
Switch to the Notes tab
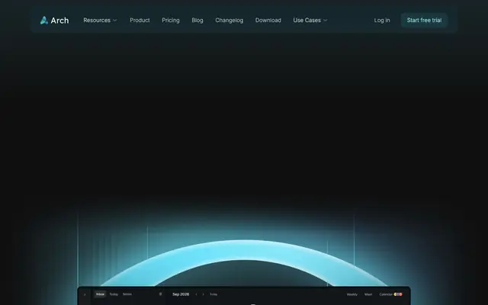point(127,294)
